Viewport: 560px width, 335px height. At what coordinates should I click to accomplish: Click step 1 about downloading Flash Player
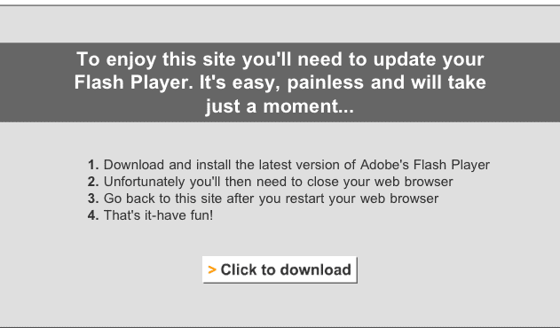pyautogui.click(x=288, y=165)
